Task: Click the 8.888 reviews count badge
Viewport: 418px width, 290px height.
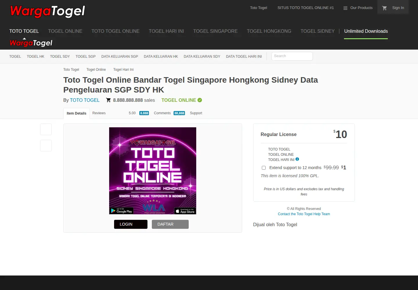Action: pos(144,113)
